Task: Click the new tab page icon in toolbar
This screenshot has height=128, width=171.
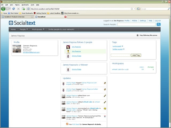Action: (x=23, y=9)
